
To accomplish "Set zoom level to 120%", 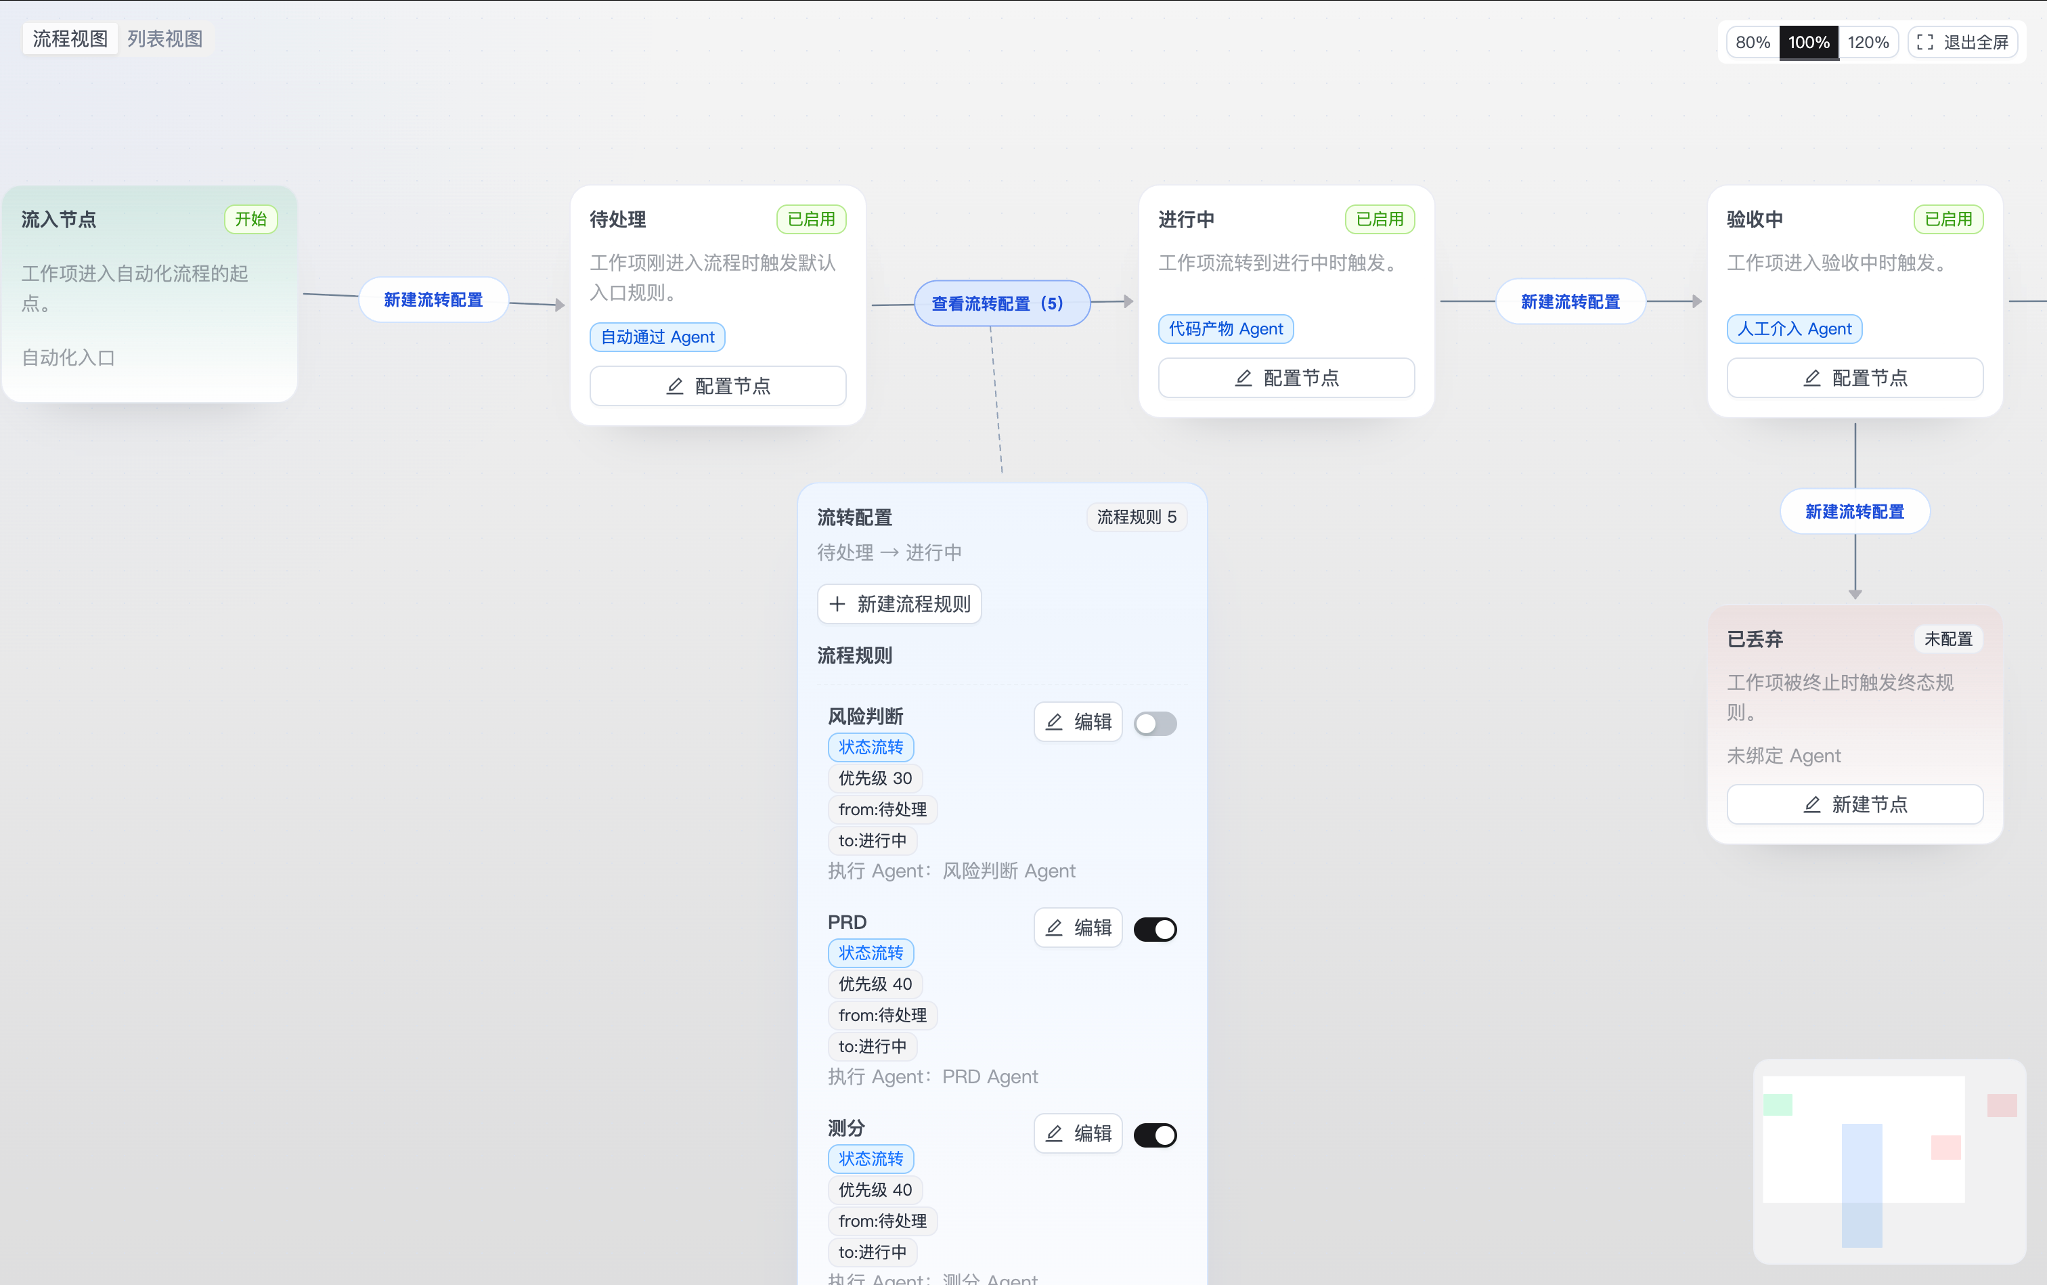I will tap(1868, 42).
